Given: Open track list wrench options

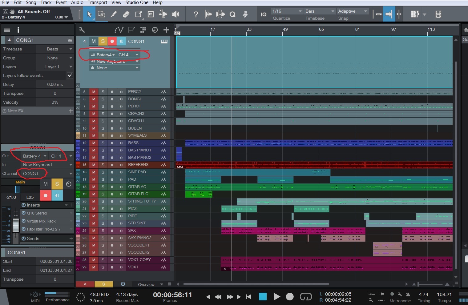Looking at the screenshot, I should tap(82, 30).
